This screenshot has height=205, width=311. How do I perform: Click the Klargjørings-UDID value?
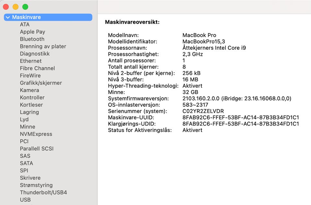pyautogui.click(x=241, y=124)
